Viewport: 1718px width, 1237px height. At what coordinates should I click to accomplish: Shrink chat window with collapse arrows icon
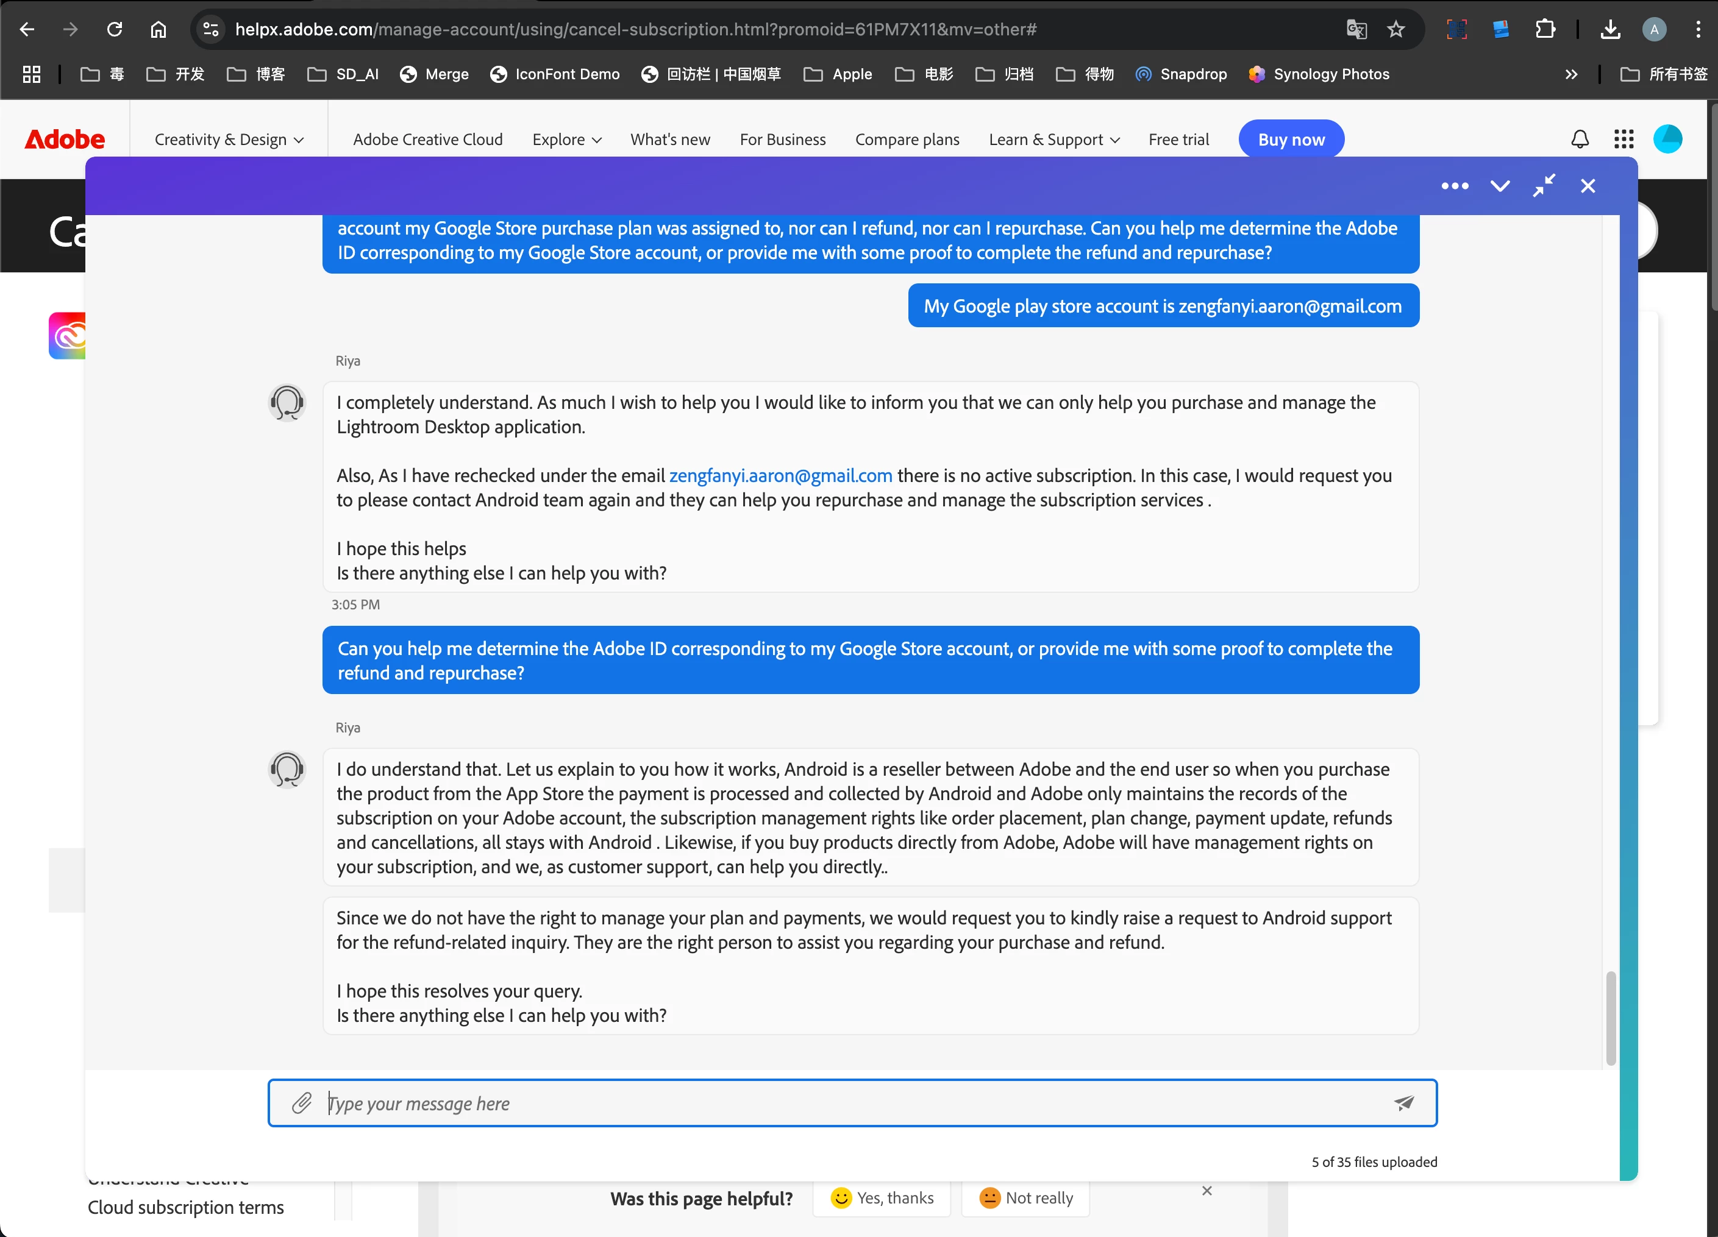(x=1544, y=186)
